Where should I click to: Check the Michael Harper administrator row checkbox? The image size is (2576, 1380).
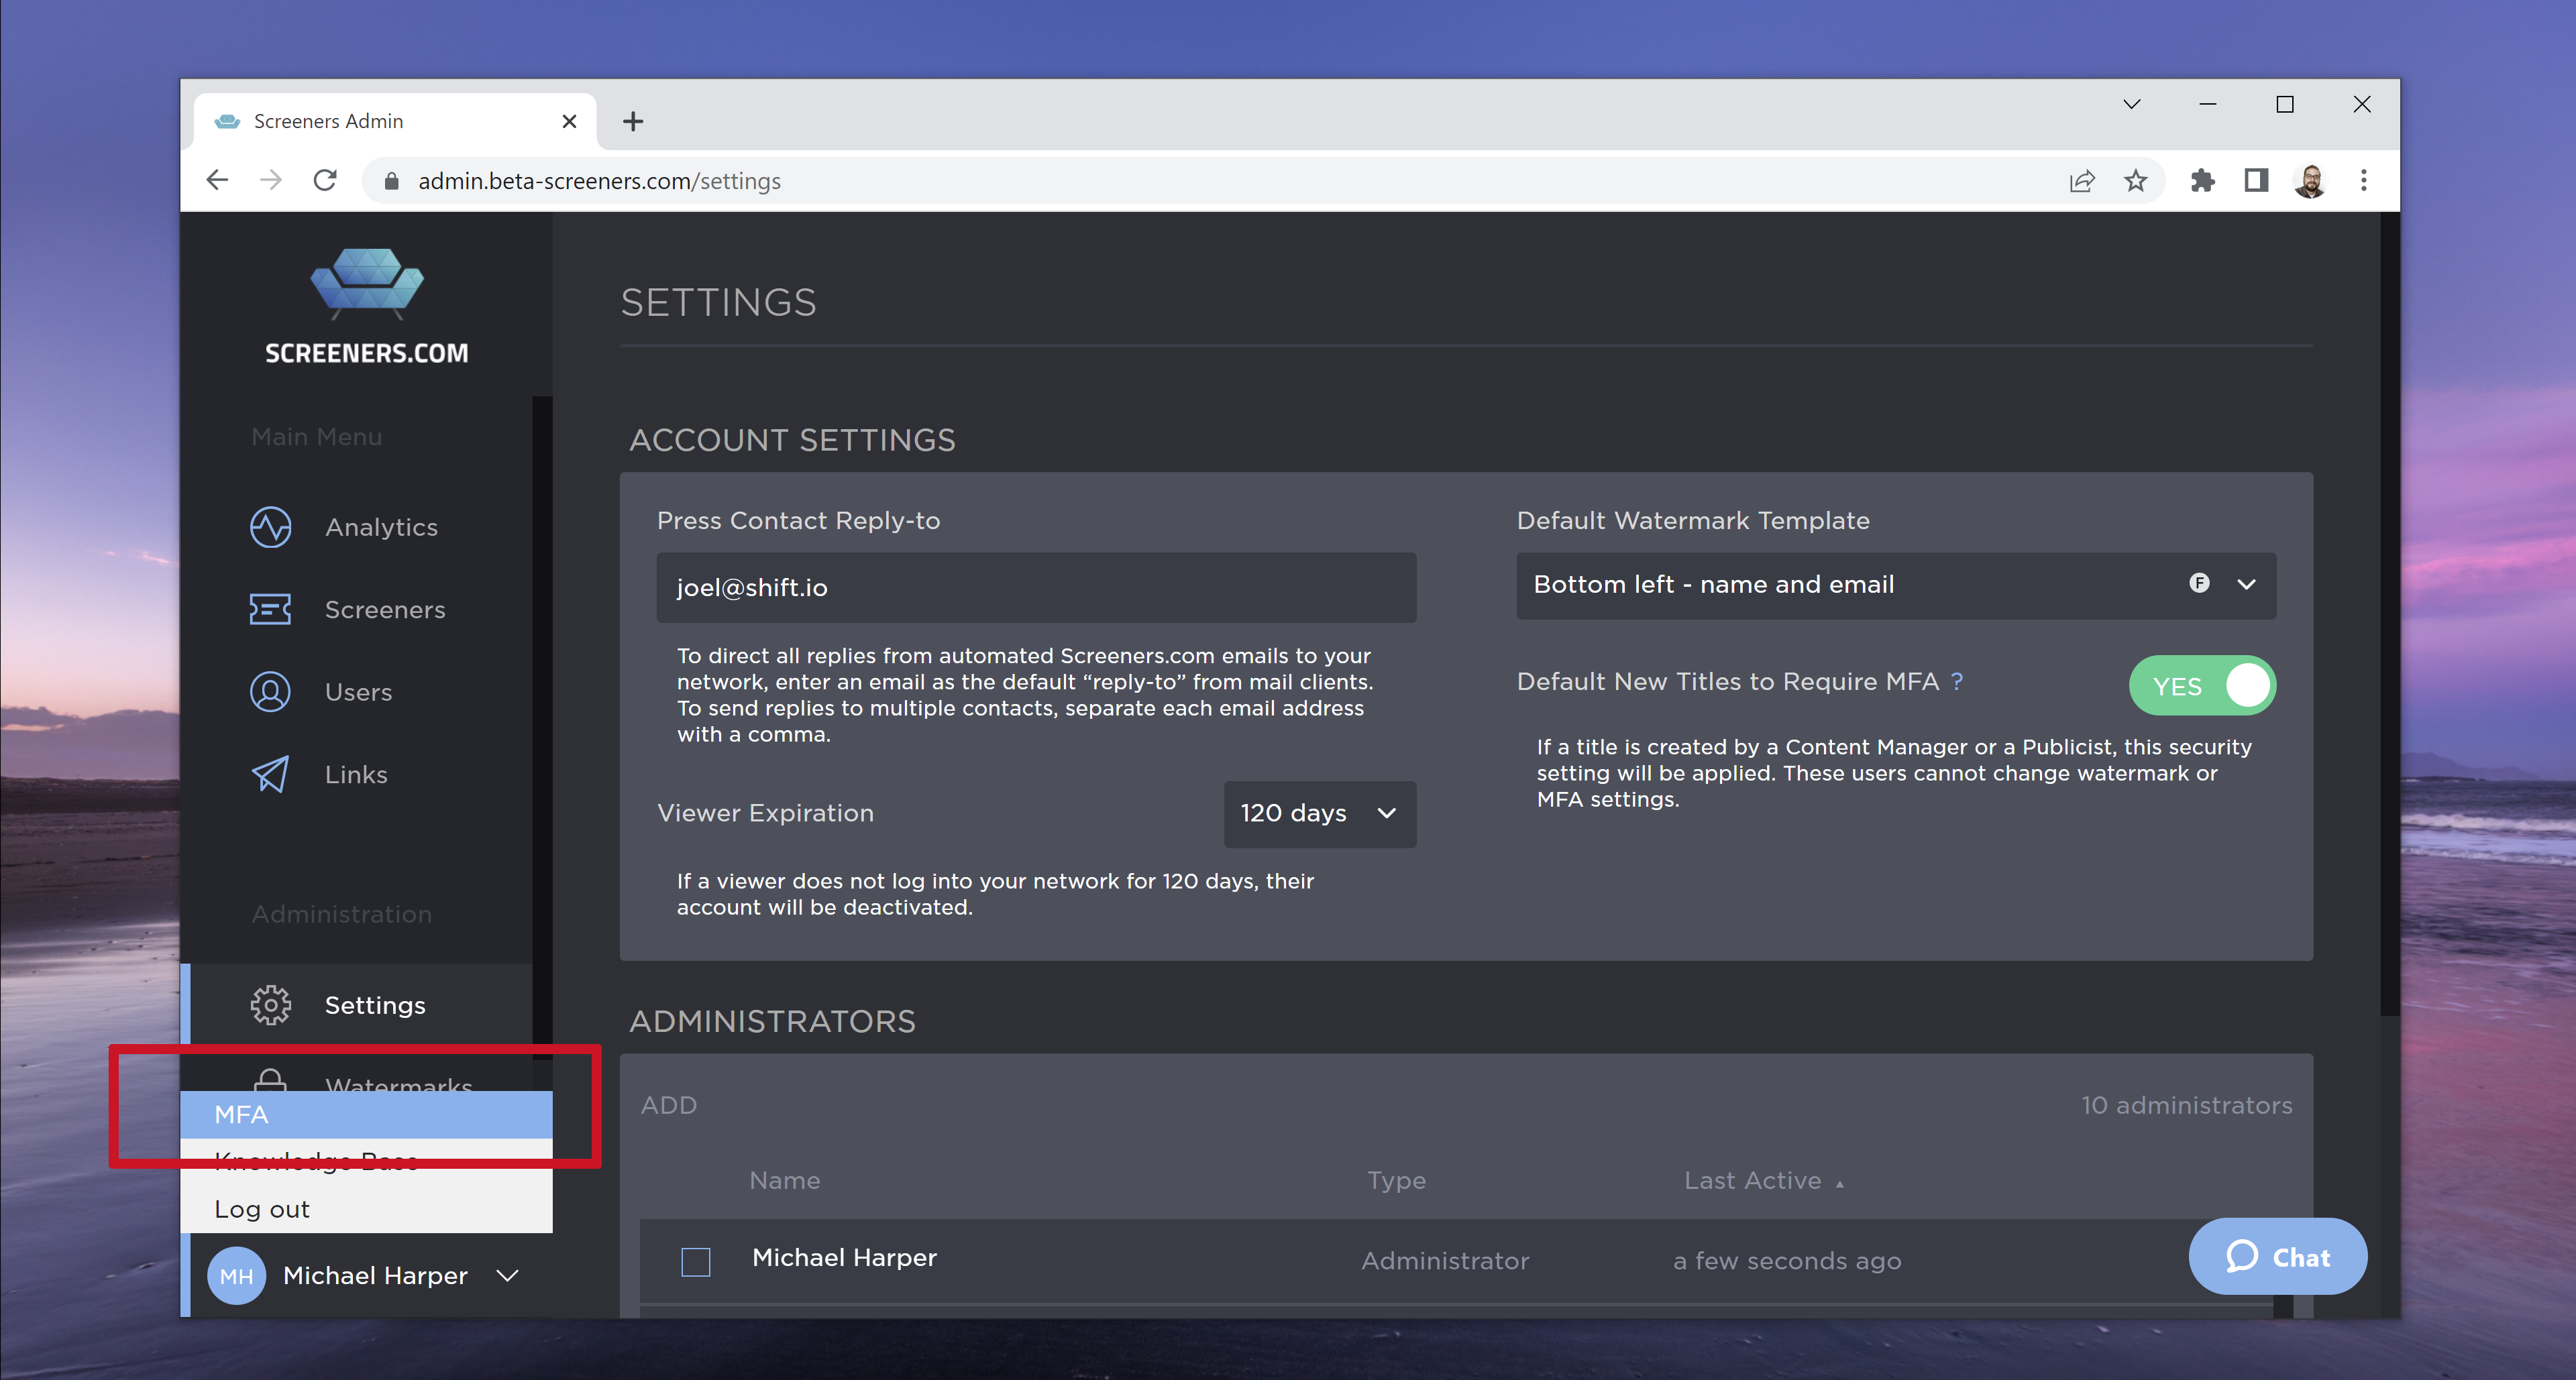point(696,1261)
